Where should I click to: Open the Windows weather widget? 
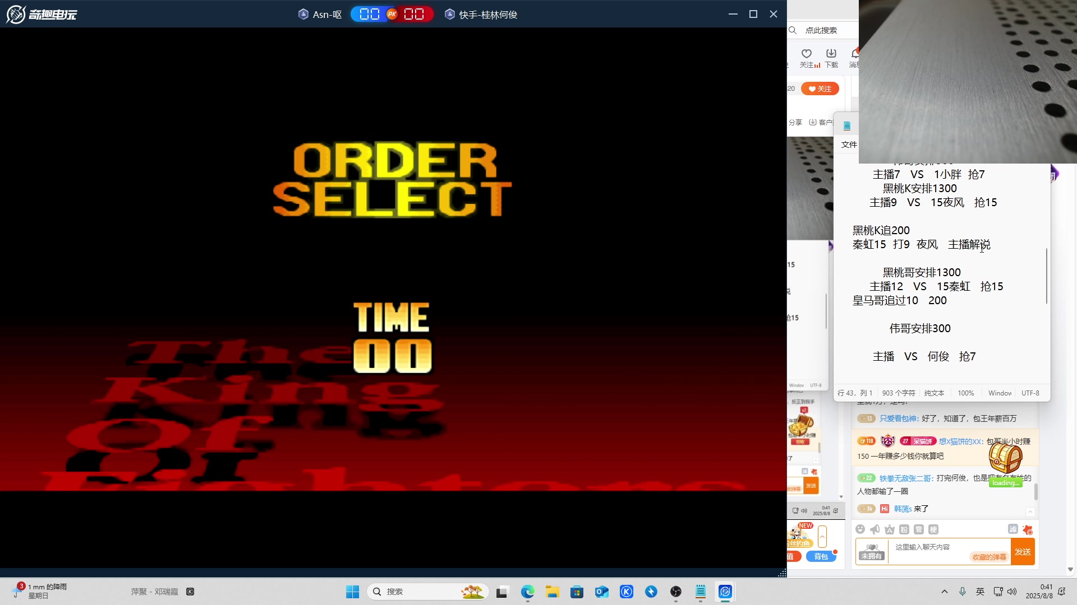tap(39, 591)
